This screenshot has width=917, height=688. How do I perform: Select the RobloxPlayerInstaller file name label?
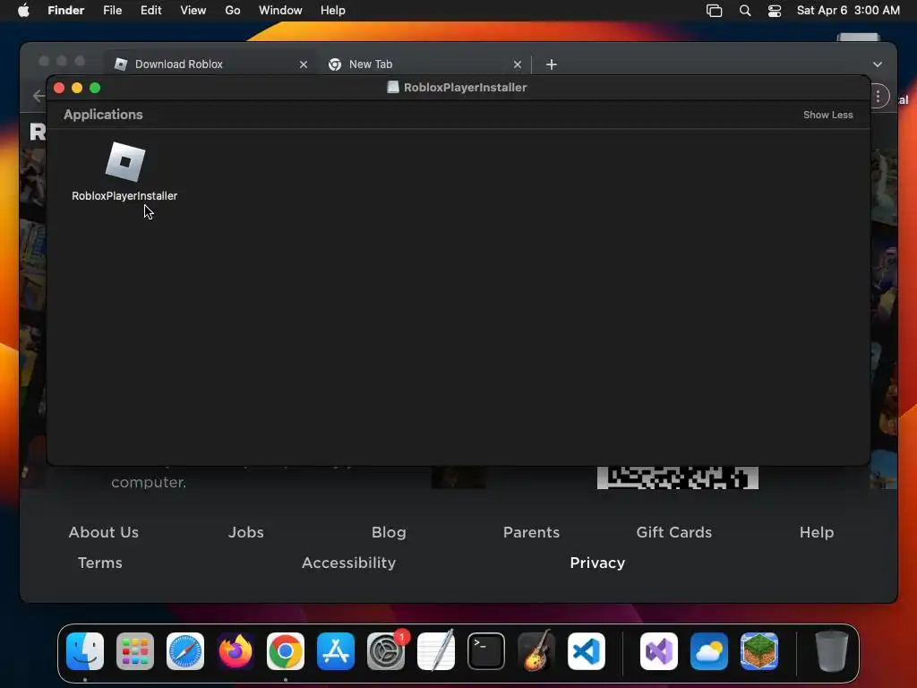124,196
